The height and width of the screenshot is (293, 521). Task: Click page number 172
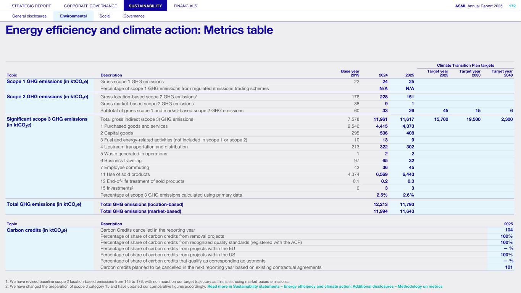click(x=512, y=6)
